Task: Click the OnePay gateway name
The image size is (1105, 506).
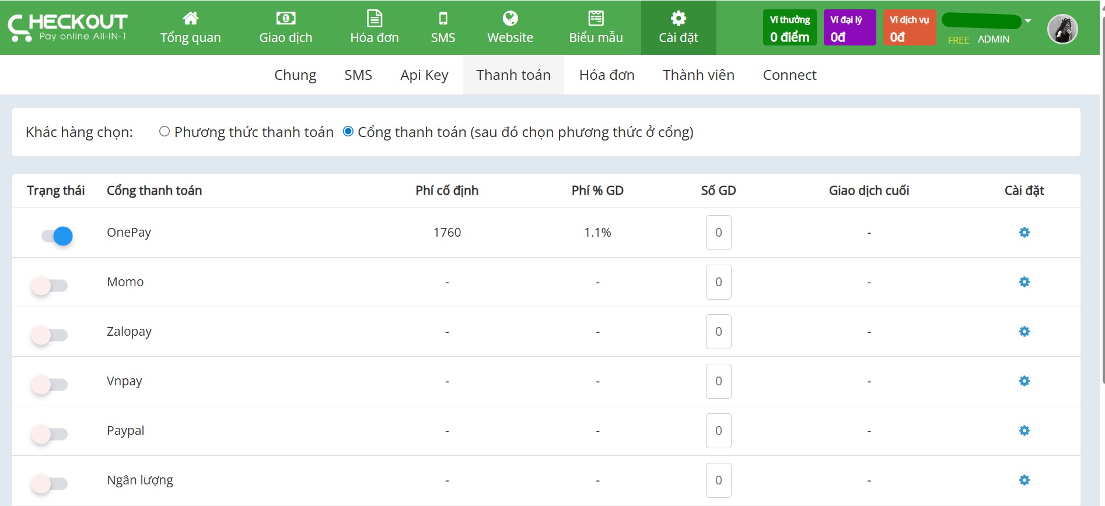Action: [x=129, y=233]
